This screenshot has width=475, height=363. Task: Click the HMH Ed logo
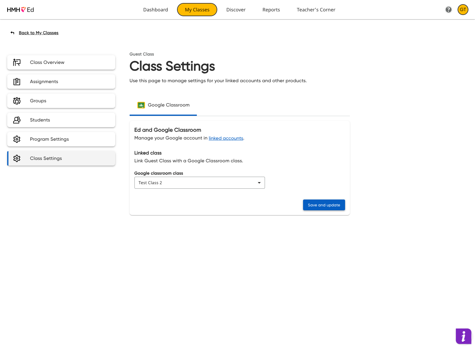[20, 10]
